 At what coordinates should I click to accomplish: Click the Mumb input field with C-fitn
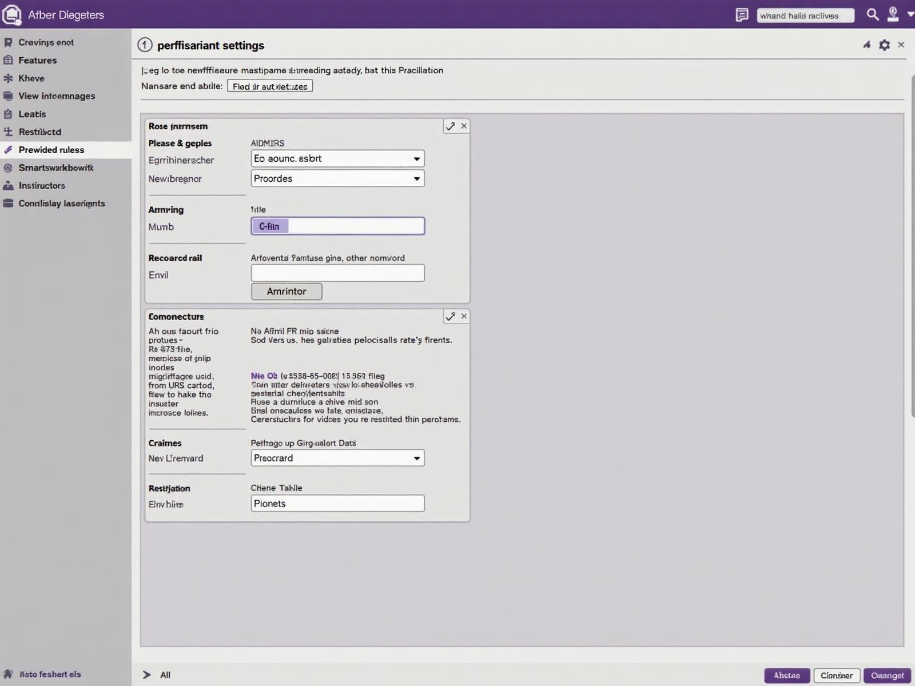click(337, 226)
